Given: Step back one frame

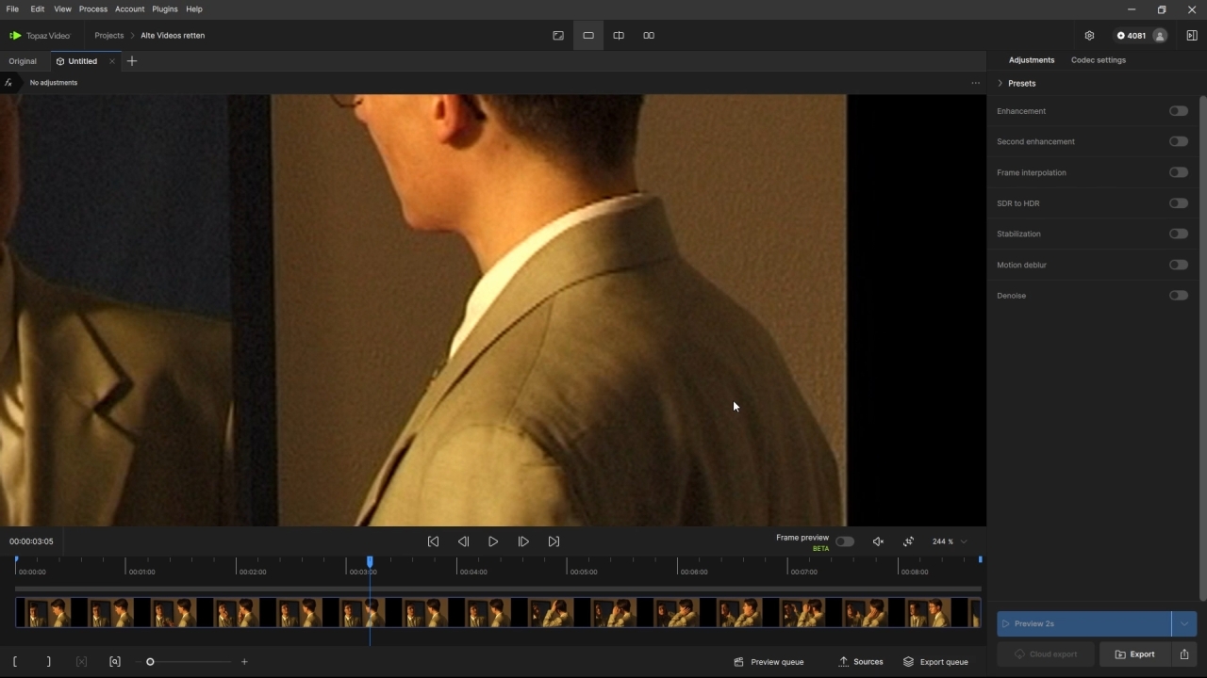Looking at the screenshot, I should 463,541.
